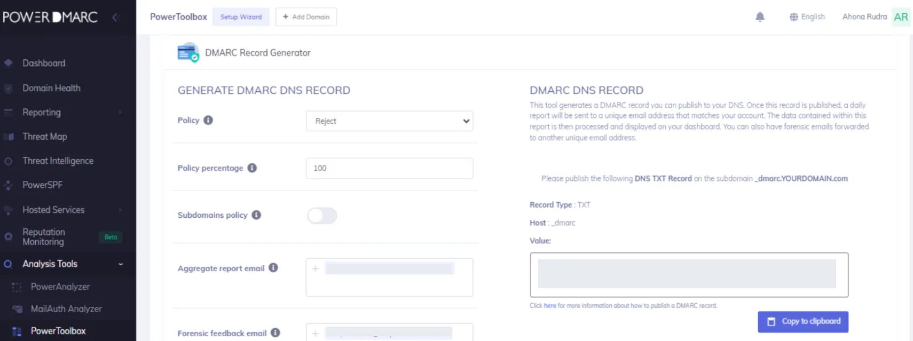Copy record to clipboard
The width and height of the screenshot is (913, 341).
point(803,322)
